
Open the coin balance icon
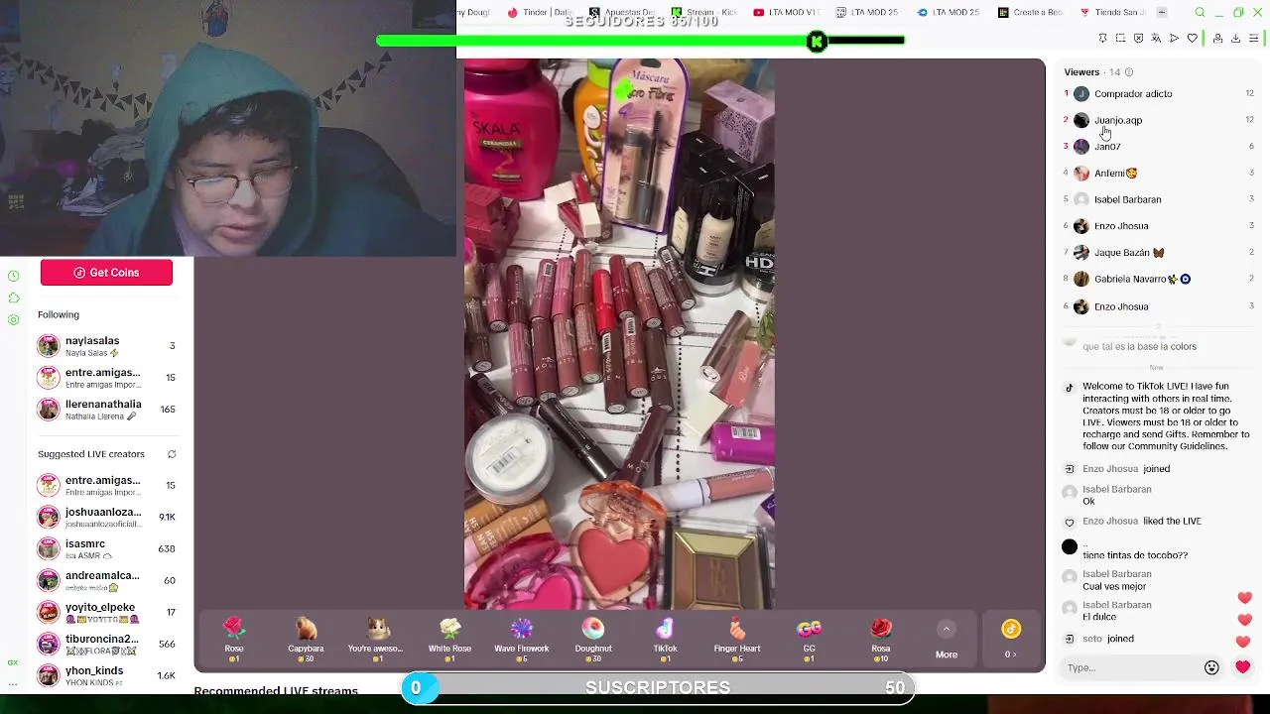[1011, 629]
